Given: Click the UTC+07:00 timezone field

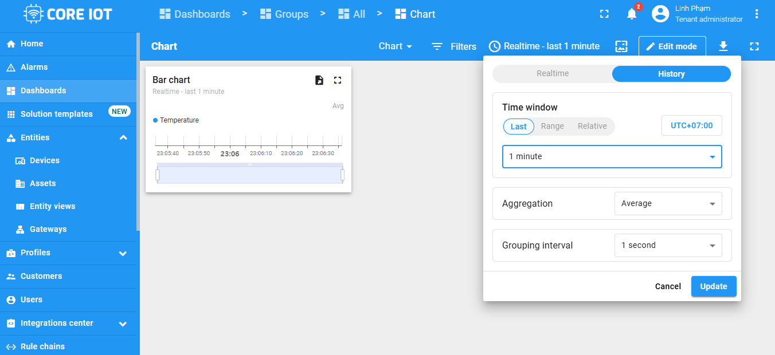Looking at the screenshot, I should click(691, 125).
